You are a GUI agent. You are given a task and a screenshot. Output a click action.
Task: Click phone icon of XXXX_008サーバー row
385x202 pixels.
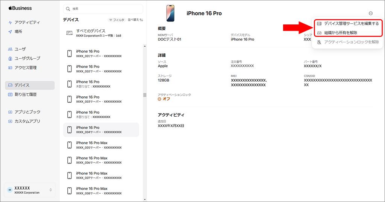[70, 191]
